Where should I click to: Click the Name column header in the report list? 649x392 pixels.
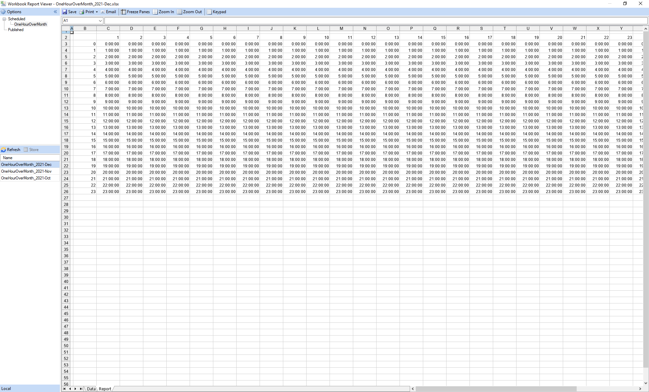8,157
